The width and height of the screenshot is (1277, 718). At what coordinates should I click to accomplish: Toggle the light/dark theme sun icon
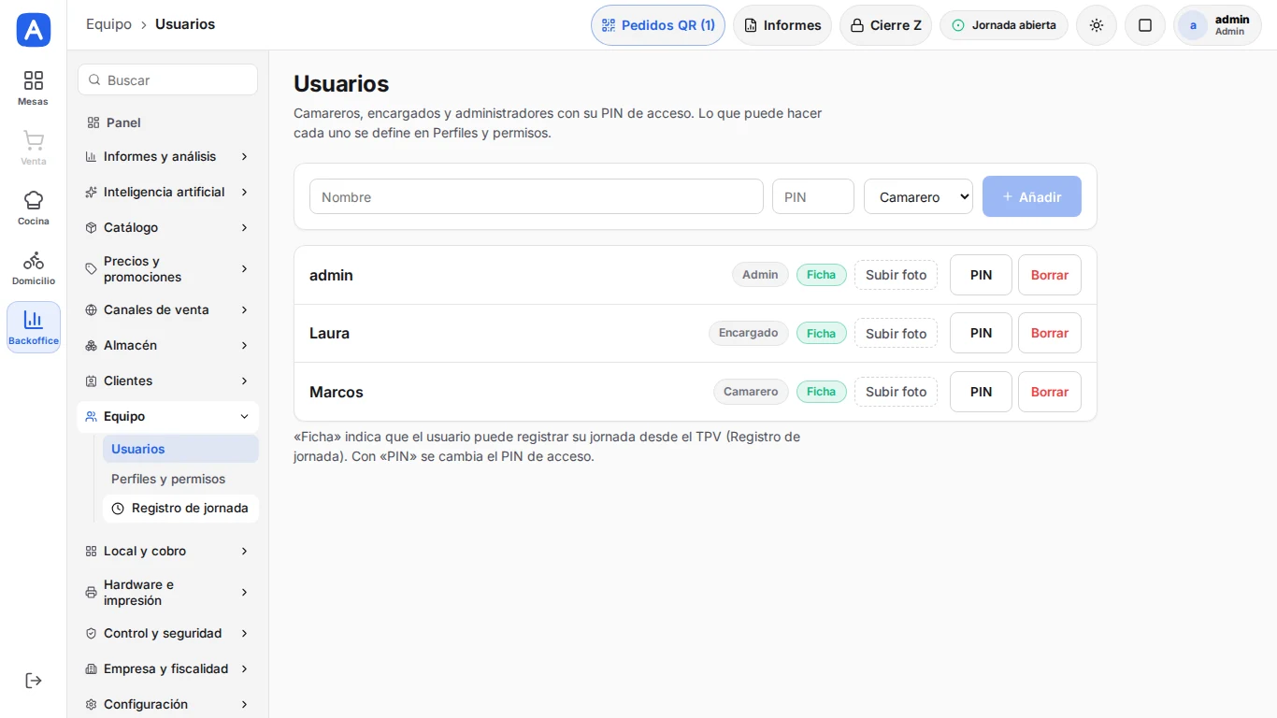pyautogui.click(x=1097, y=25)
